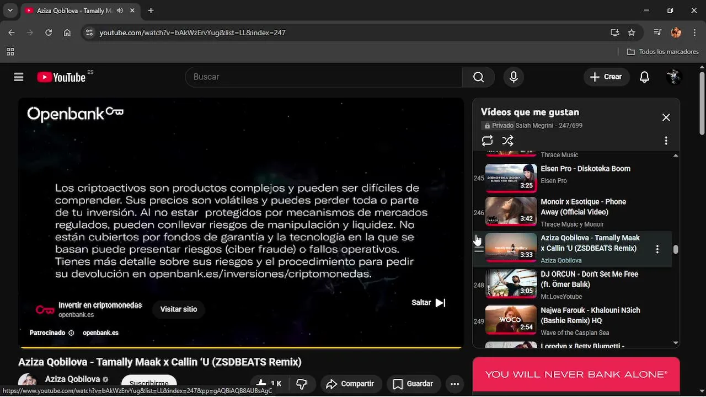706x397 pixels.
Task: Click the YOU WILL NEVER BANK ALONE banner
Action: [x=576, y=375]
